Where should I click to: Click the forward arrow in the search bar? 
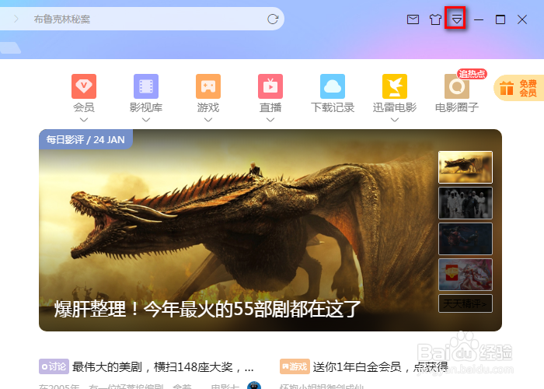(16, 19)
